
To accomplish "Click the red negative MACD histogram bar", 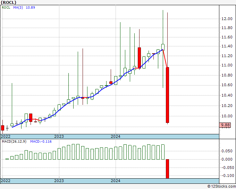I will [x=168, y=169].
